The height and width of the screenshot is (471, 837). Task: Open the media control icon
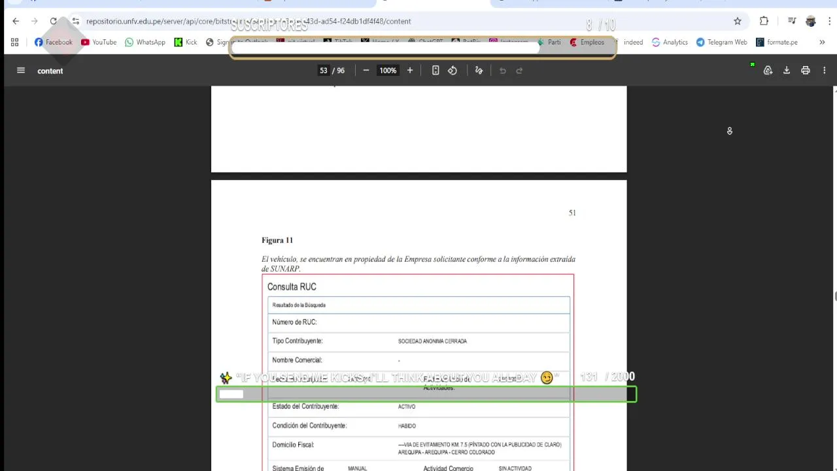tap(792, 21)
